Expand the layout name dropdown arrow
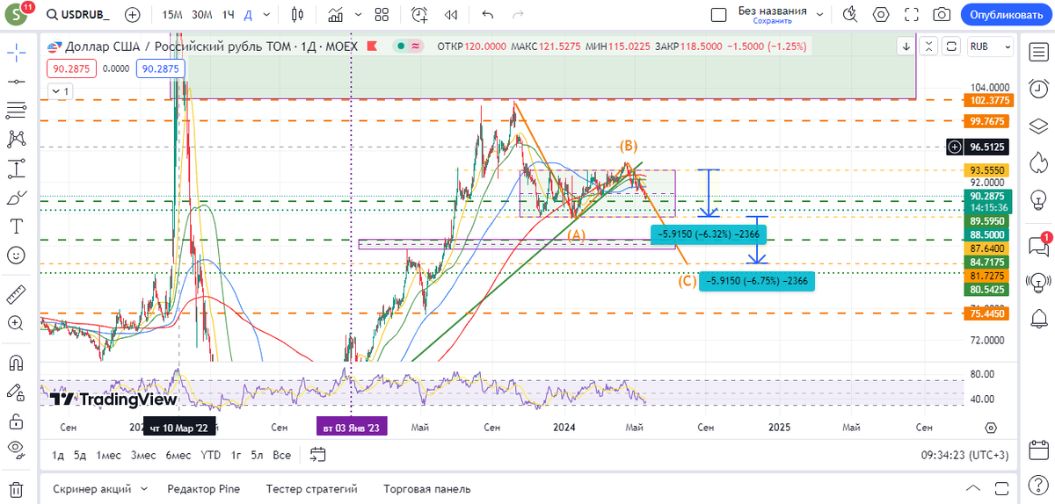The height and width of the screenshot is (504, 1055). pyautogui.click(x=819, y=15)
